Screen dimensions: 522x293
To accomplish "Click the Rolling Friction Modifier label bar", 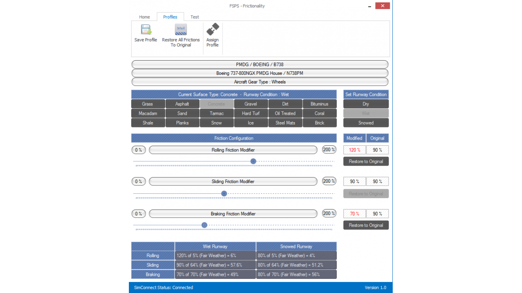I will (233, 150).
